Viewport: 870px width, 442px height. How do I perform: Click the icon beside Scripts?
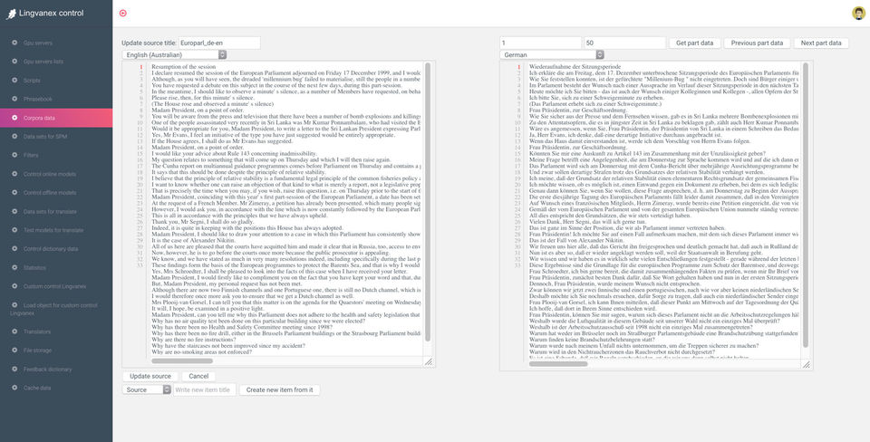click(x=14, y=81)
